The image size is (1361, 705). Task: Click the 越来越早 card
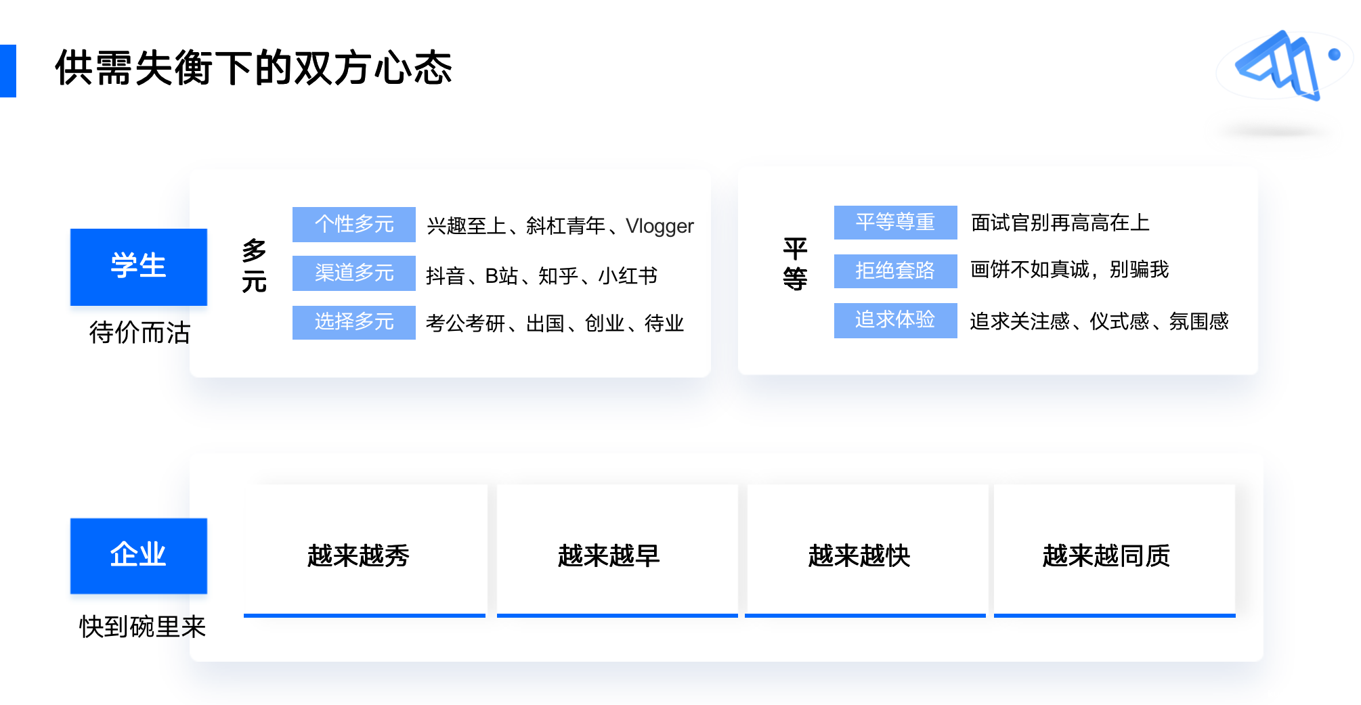click(617, 551)
